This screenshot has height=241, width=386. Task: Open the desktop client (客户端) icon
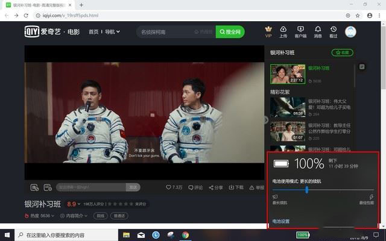[x=300, y=32]
